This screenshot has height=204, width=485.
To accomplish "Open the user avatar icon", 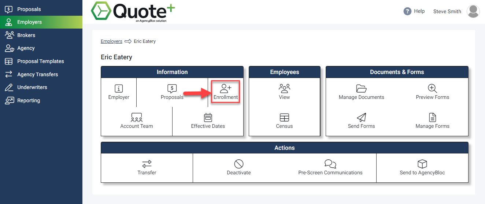I will coord(473,11).
